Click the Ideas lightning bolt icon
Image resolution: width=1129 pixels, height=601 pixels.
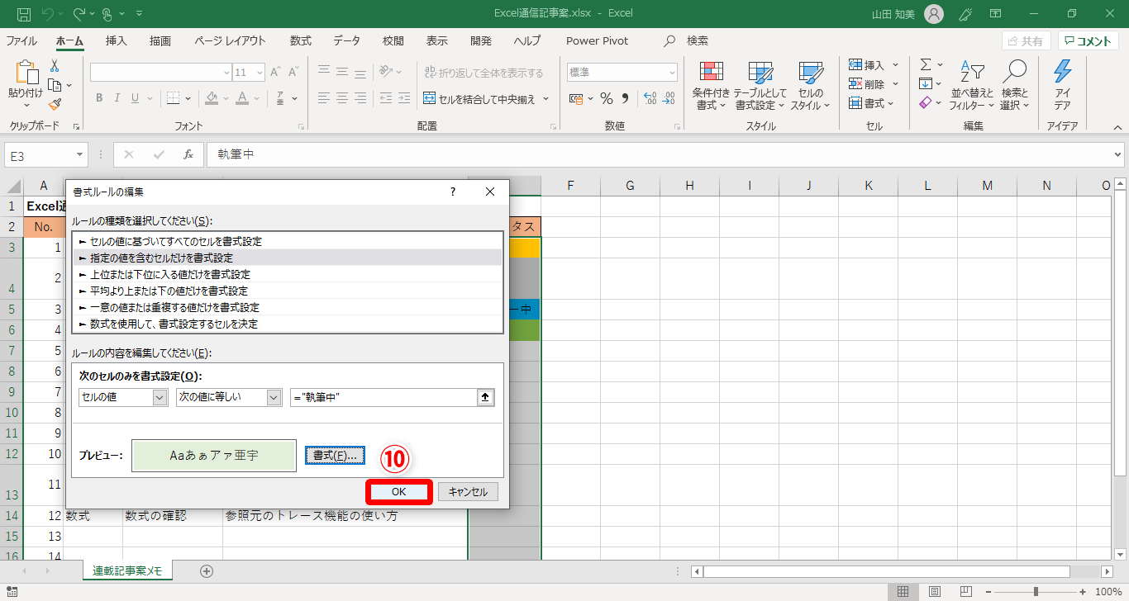pos(1062,72)
